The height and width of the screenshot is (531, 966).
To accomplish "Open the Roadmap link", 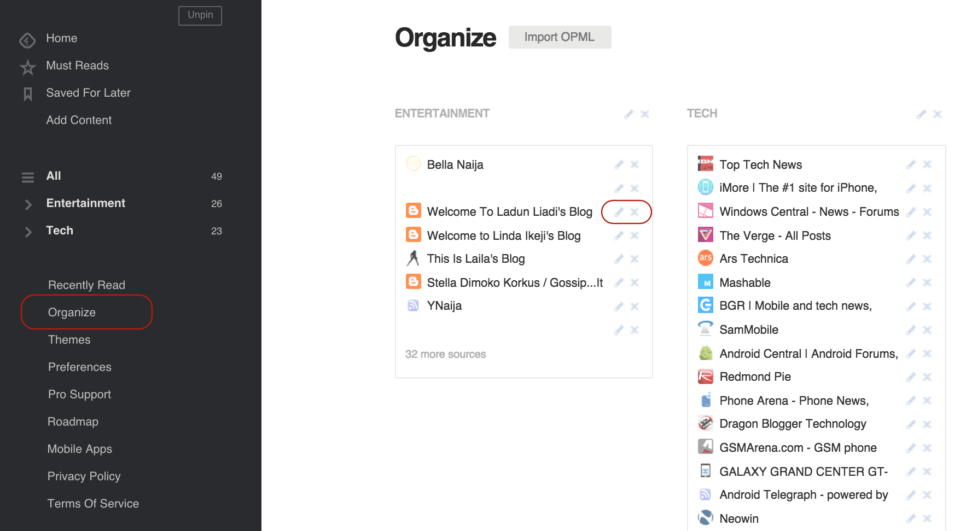I will click(x=73, y=422).
